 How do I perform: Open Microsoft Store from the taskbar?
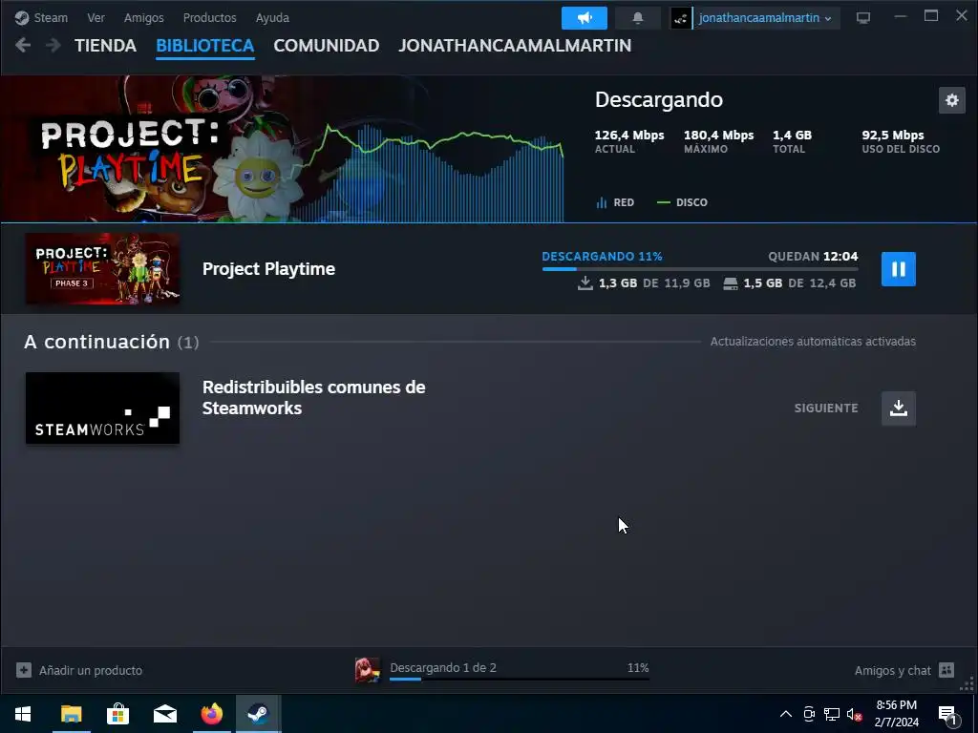[117, 714]
